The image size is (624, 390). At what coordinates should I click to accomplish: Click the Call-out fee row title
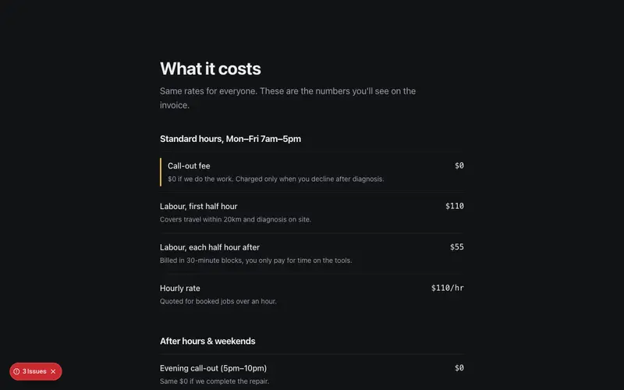[x=189, y=166]
